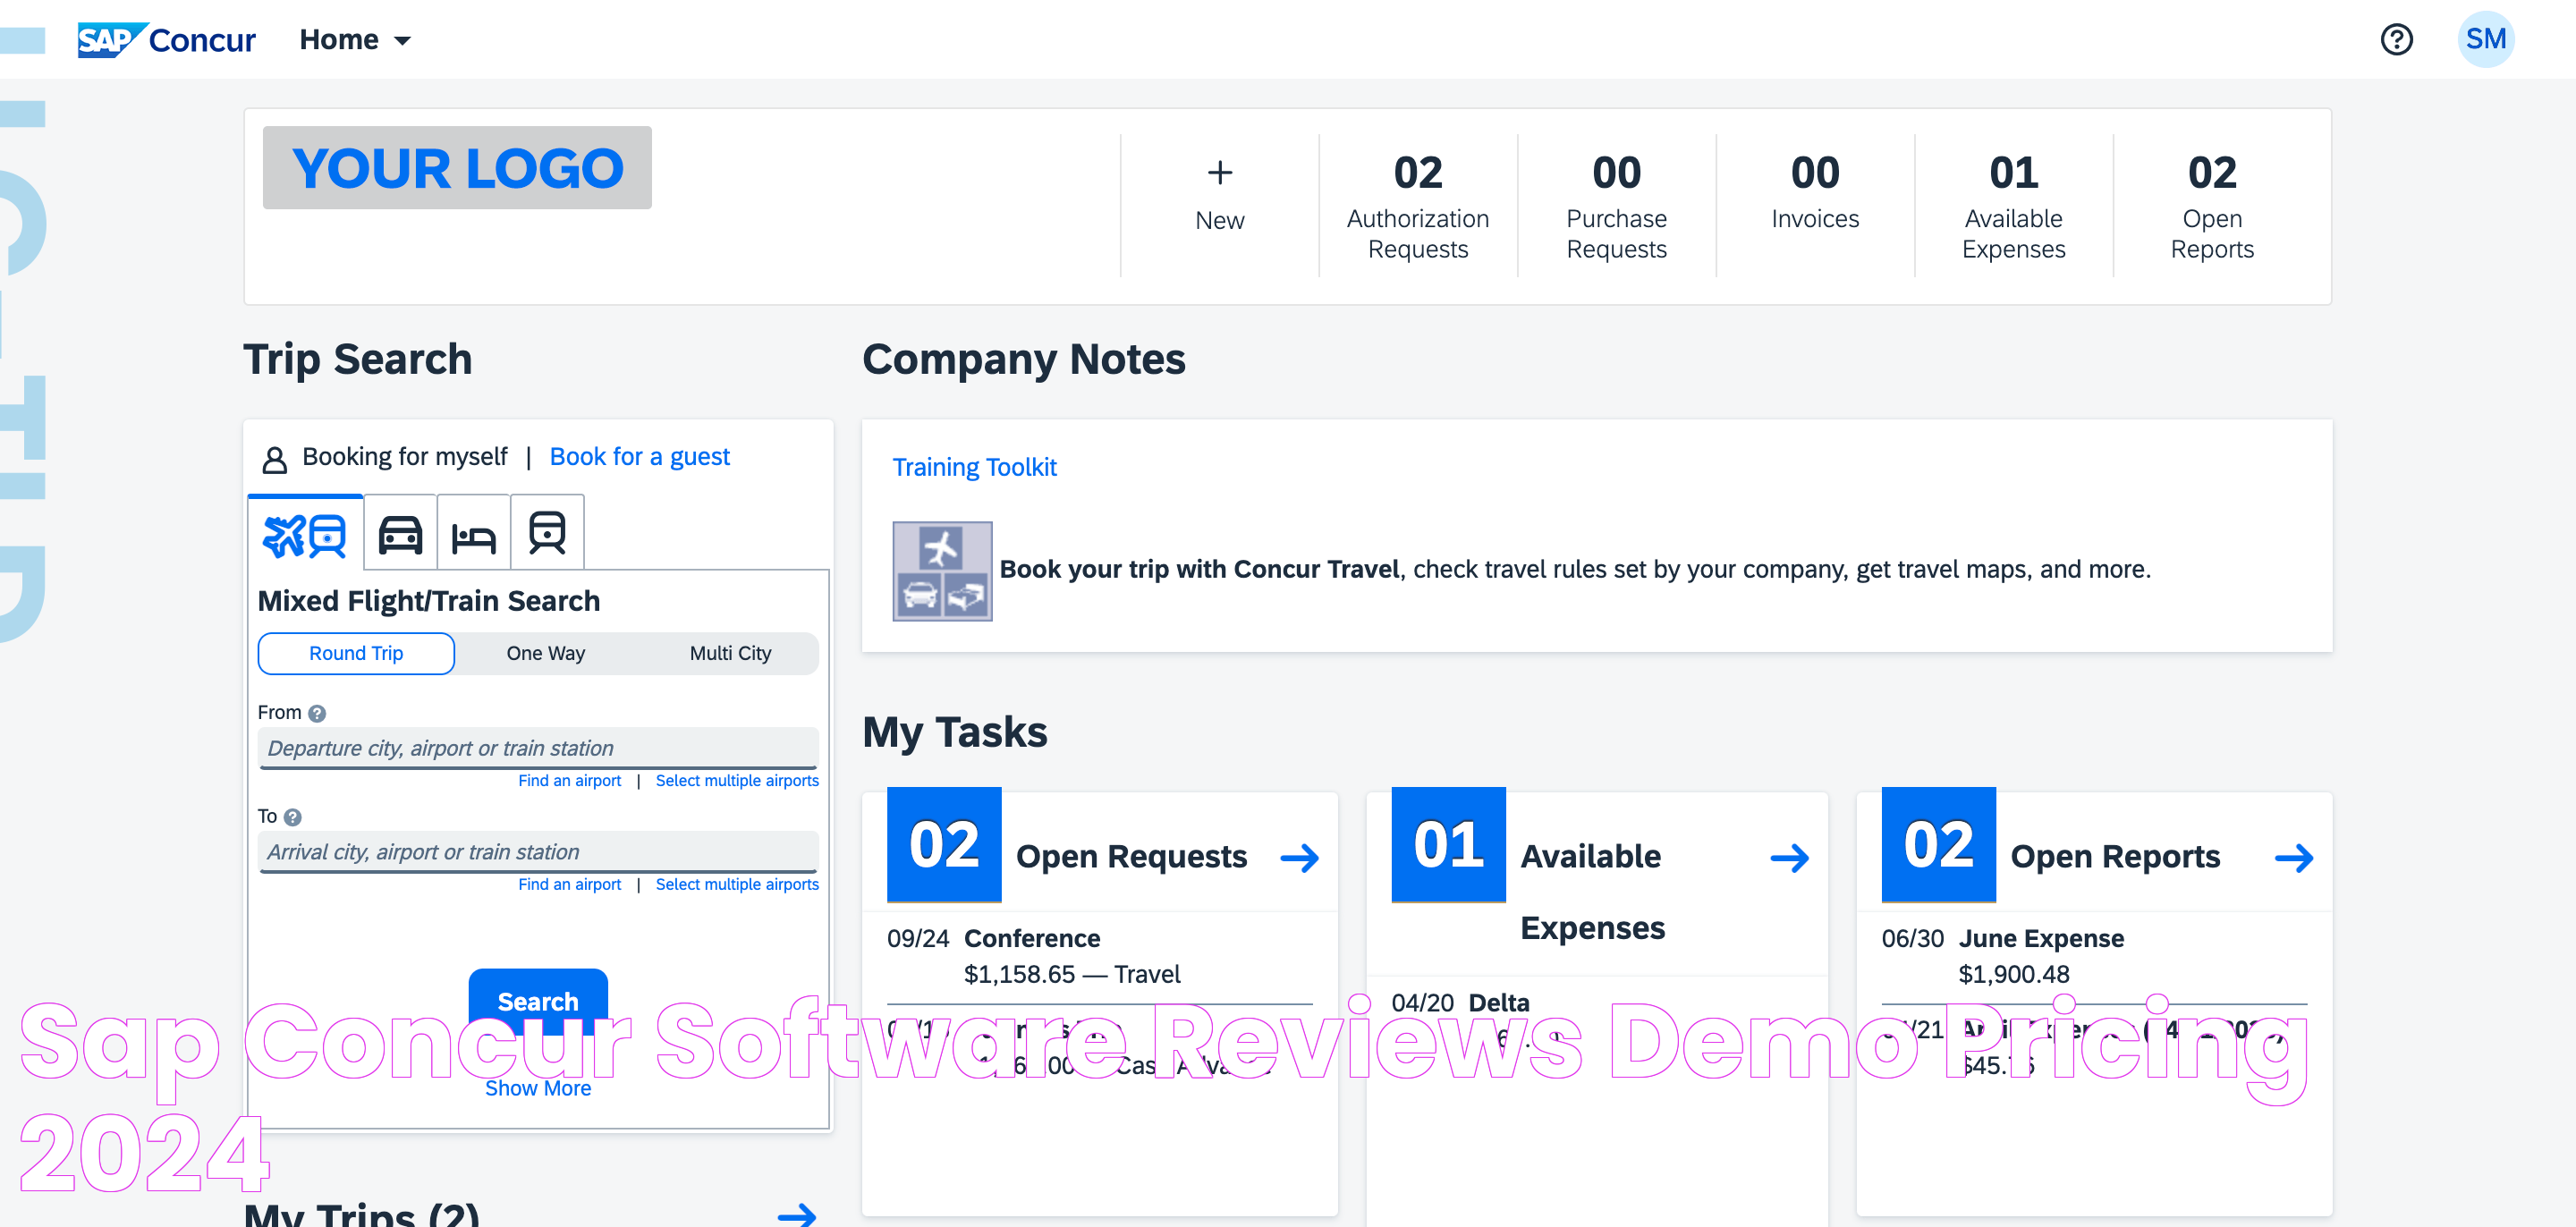Select the Multi City radio button

728,652
